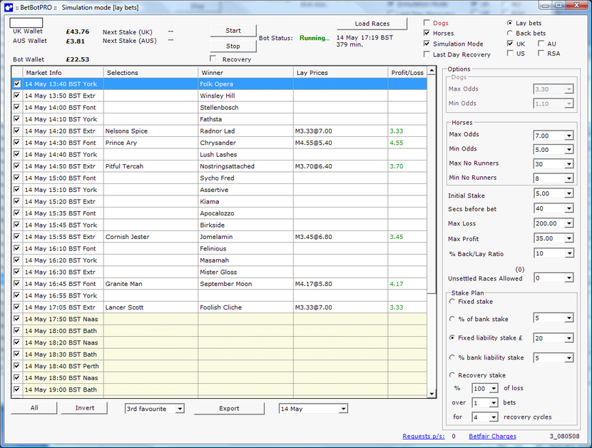Select the Lay bets radio button
Screen dimensions: 592x448
tap(510, 23)
